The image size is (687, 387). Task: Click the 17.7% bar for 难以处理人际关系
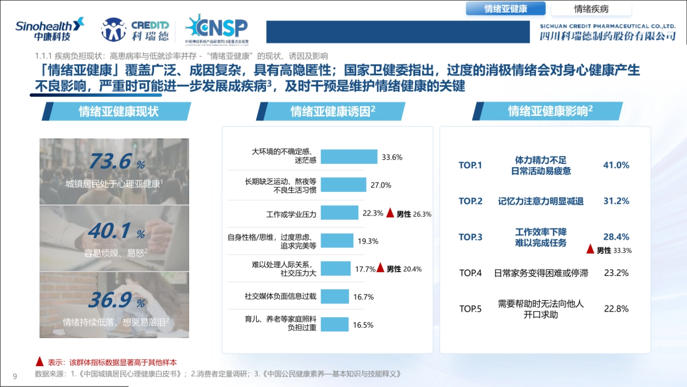[x=336, y=269]
